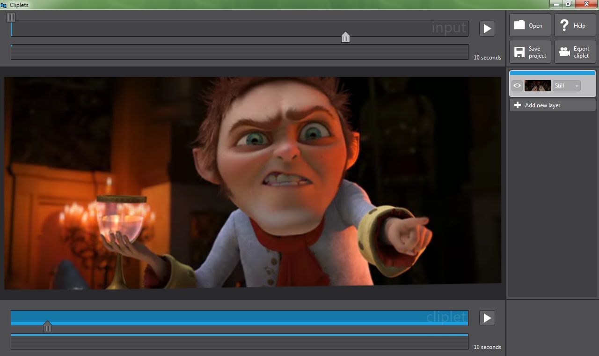Play the cliplet output timeline
Screen dimensions: 599x356
(x=487, y=318)
